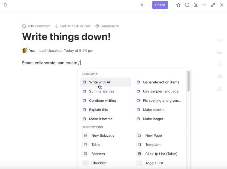
Task: Click the SUGGESTIONS section header
Action: click(93, 127)
